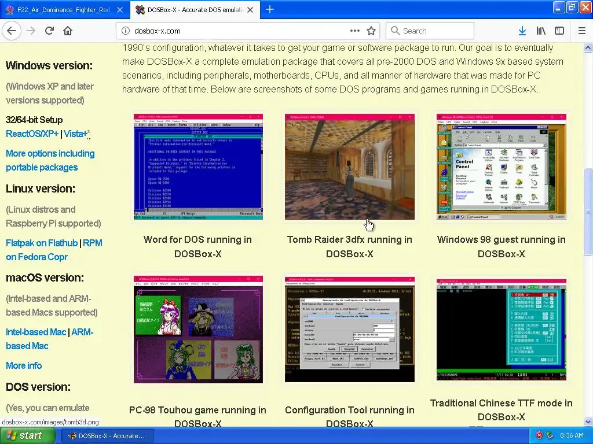Click the DOS version heading
Image resolution: width=593 pixels, height=444 pixels.
coord(38,387)
